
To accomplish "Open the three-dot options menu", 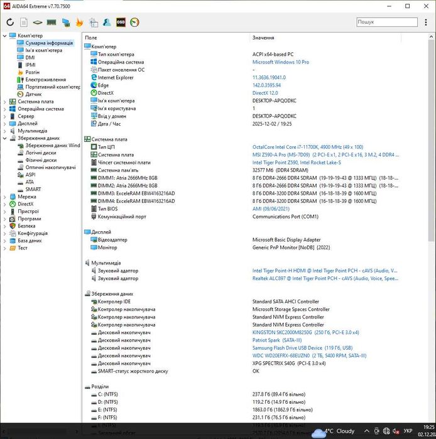I will pyautogui.click(x=426, y=22).
